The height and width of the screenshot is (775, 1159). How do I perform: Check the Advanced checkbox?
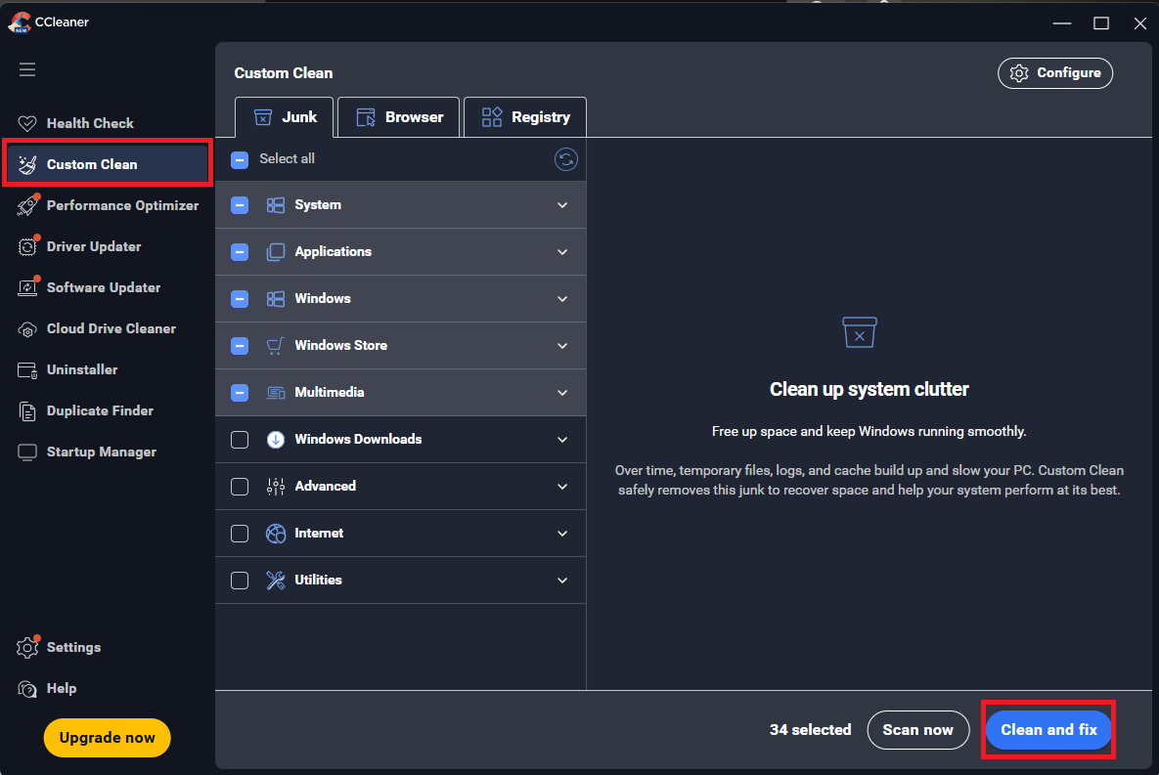240,487
